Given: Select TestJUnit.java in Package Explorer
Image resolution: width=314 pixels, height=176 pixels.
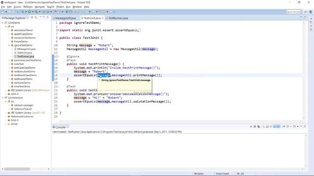Looking at the screenshot, I should point(25,53).
